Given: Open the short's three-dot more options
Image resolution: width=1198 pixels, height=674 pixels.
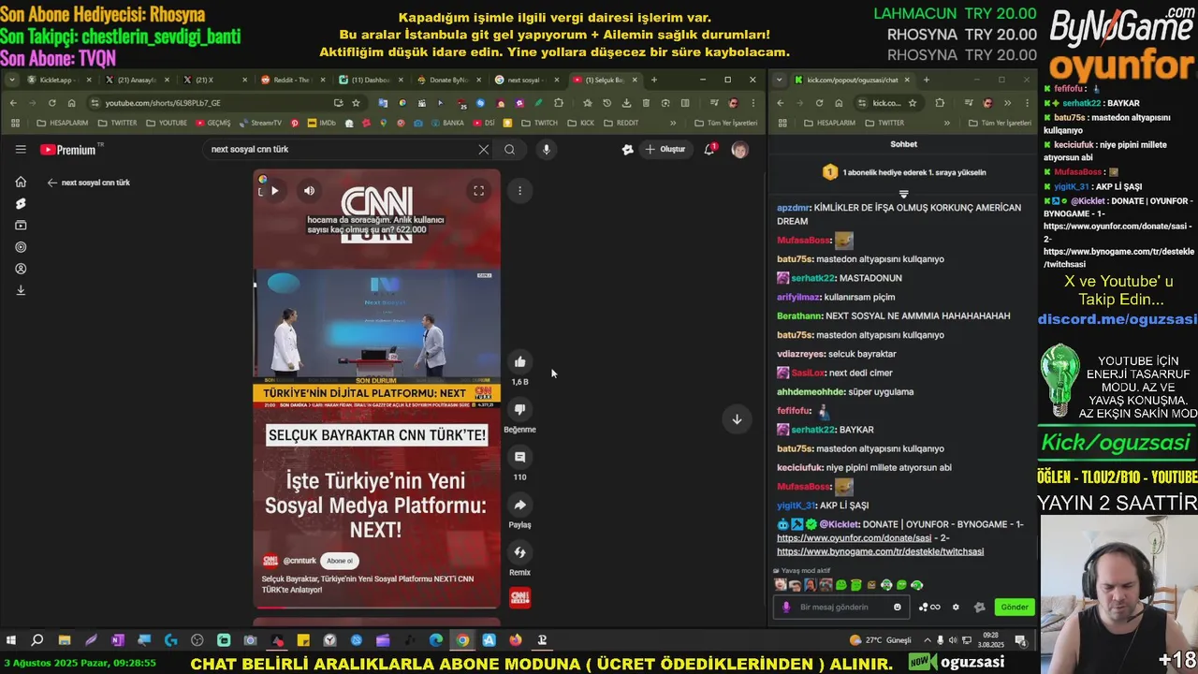Looking at the screenshot, I should click(x=519, y=191).
